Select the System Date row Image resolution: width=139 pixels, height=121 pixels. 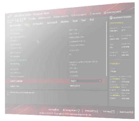(x=55, y=86)
